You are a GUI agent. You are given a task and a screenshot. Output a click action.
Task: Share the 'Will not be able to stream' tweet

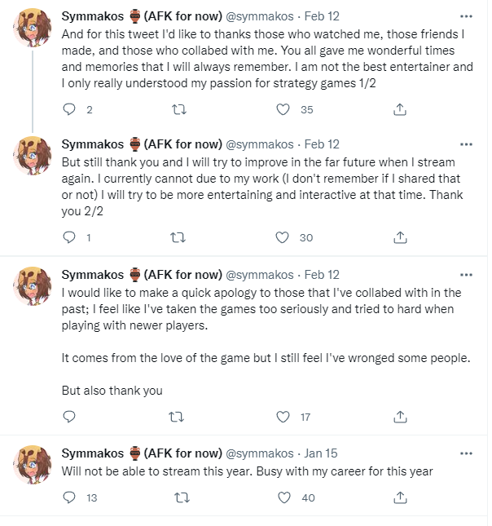400,497
